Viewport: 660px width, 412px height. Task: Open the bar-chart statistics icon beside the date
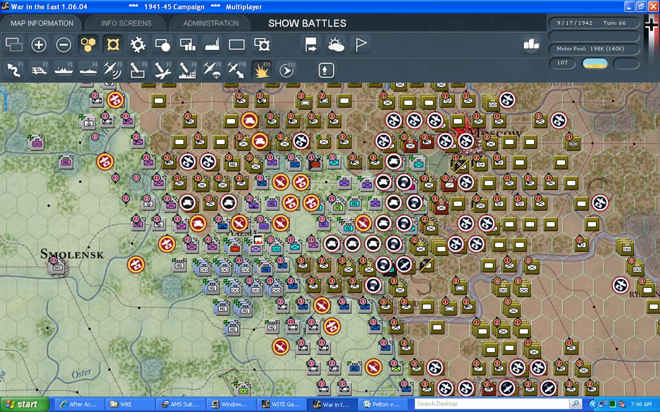[531, 45]
